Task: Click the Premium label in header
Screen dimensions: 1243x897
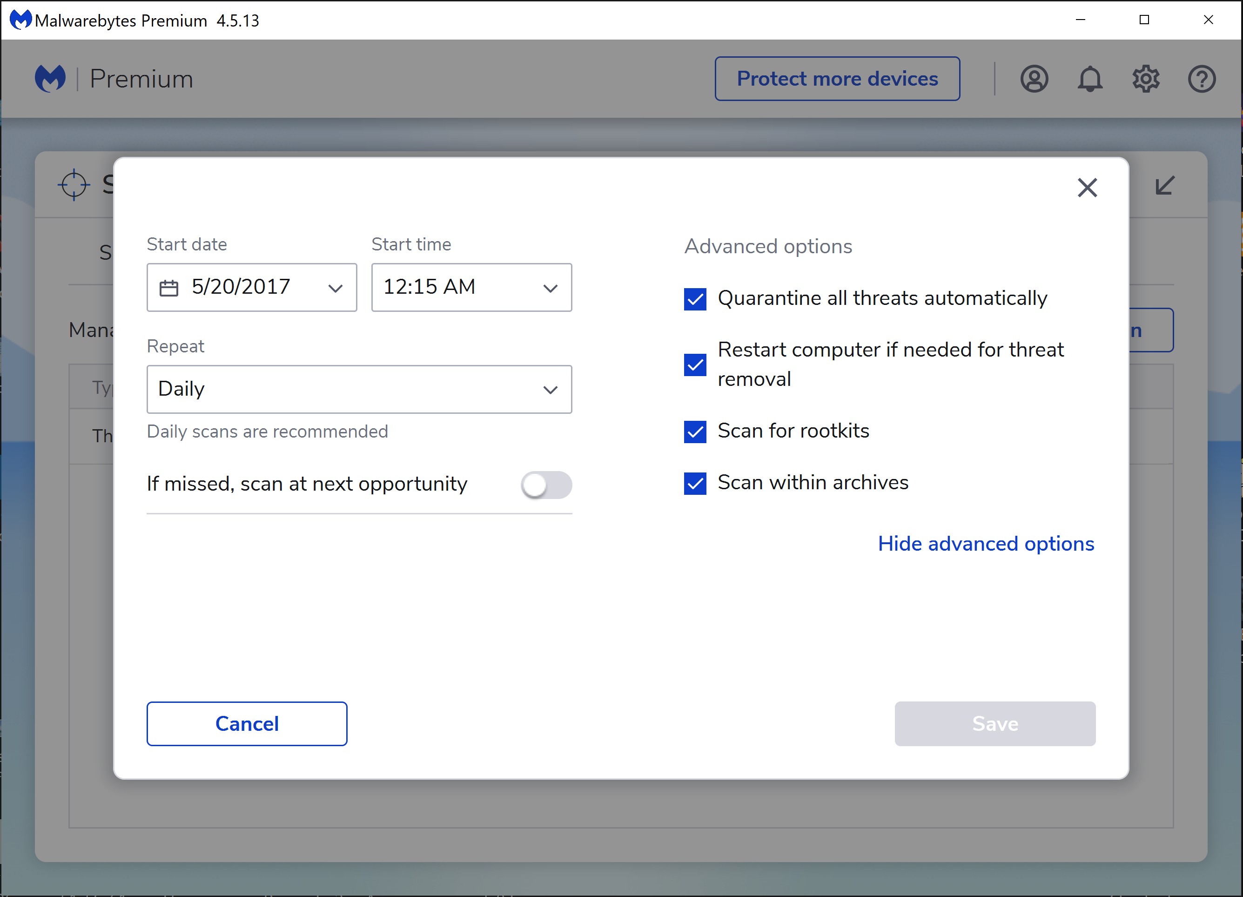Action: pos(141,79)
